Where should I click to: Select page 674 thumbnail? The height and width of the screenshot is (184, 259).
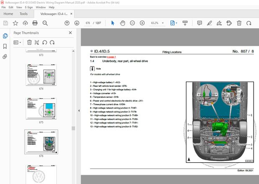pyautogui.click(x=41, y=74)
